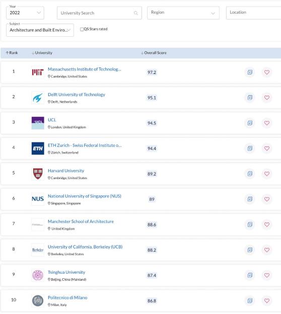Screen dimensions: 281x314
Task: Click the score 86.8 for Politecnico
Action: coord(152,301)
